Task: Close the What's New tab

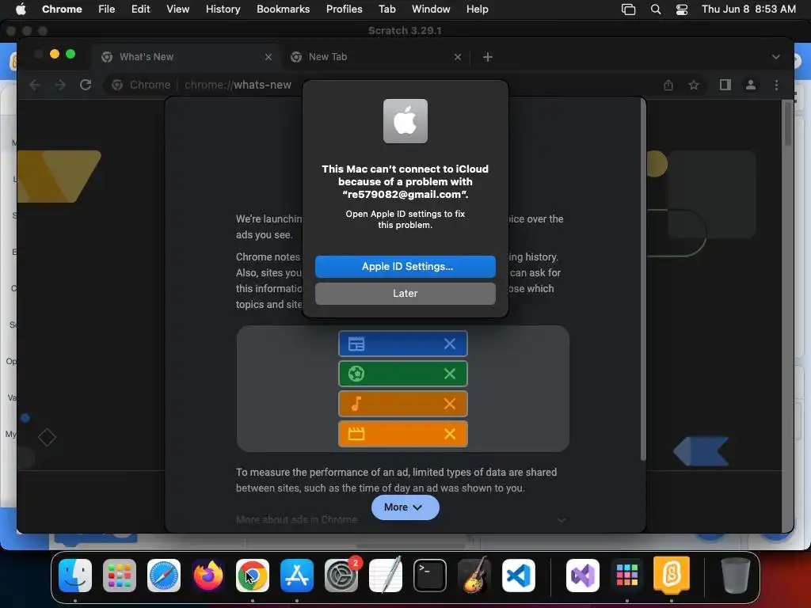Action: point(268,57)
